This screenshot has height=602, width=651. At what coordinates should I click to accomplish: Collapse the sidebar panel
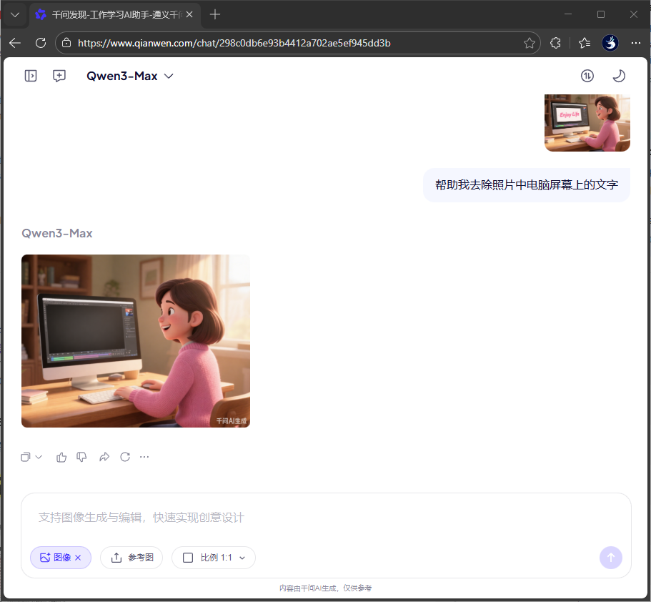coord(31,76)
